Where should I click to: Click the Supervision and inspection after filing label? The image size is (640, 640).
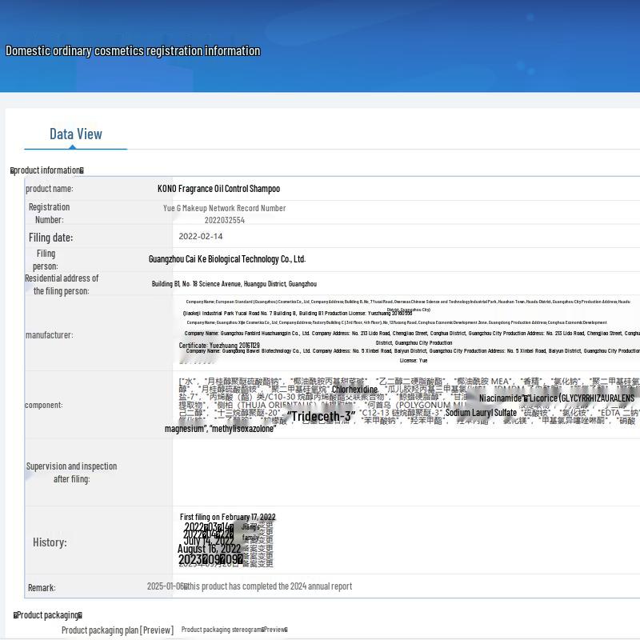click(71, 472)
